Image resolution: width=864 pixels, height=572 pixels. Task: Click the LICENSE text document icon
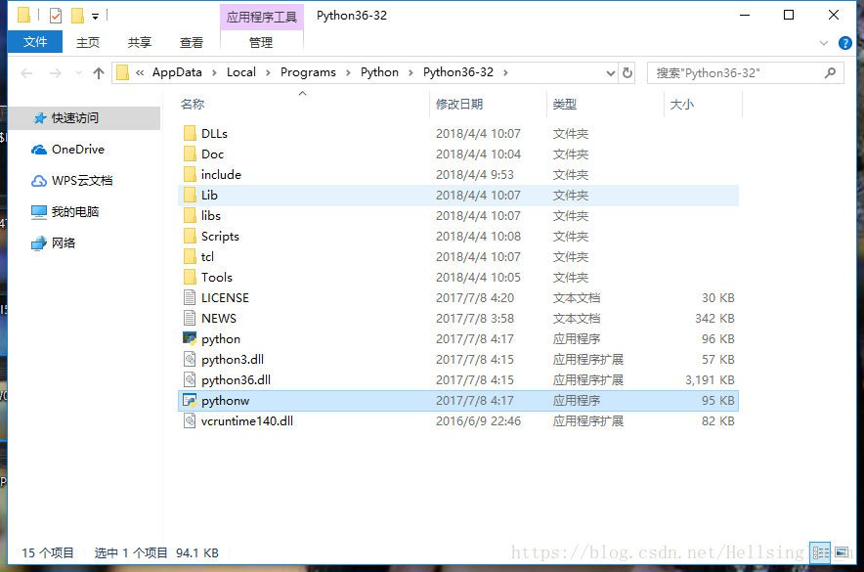tap(190, 297)
